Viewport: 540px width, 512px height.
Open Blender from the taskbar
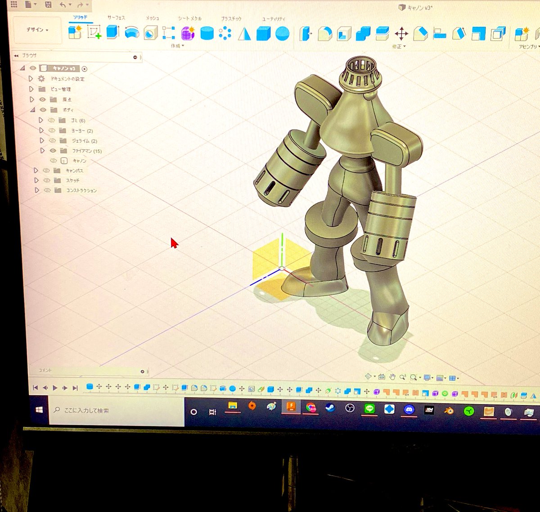(449, 410)
